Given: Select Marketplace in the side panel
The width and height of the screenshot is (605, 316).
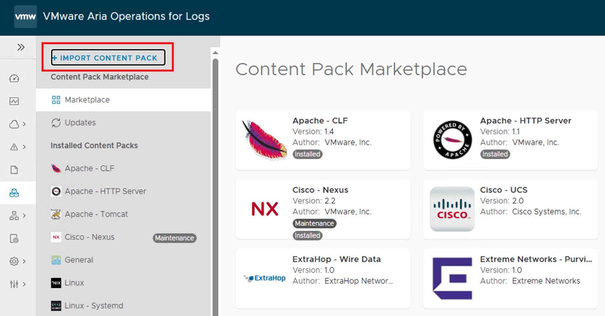Looking at the screenshot, I should [87, 100].
